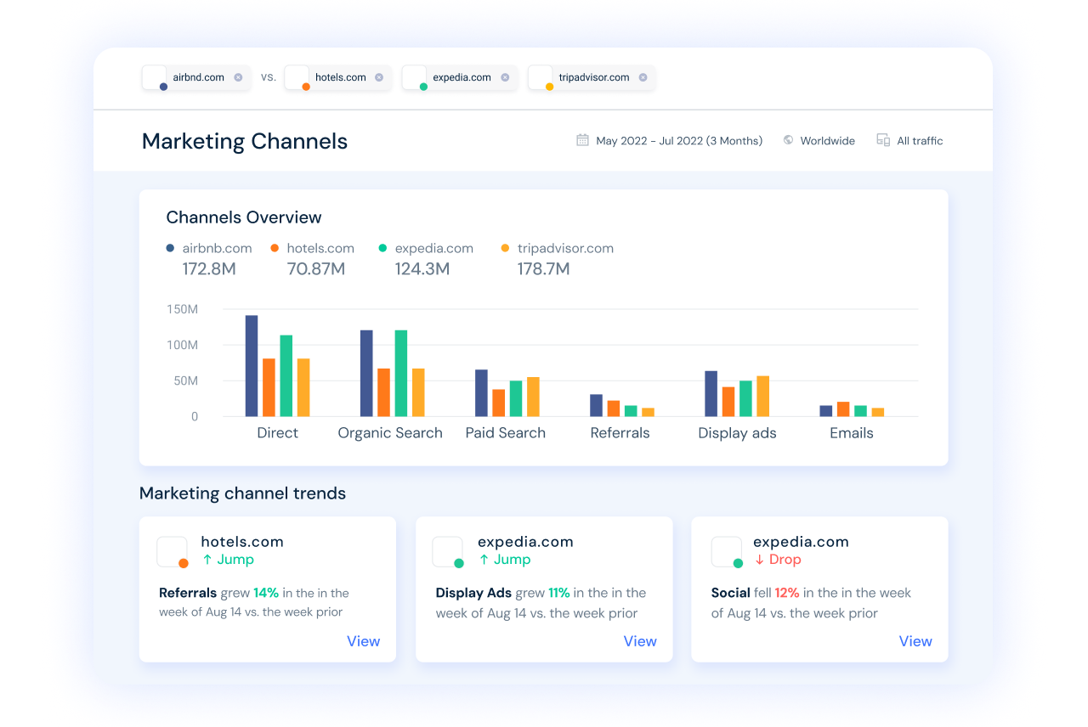Select the Display ads channel label

(737, 433)
